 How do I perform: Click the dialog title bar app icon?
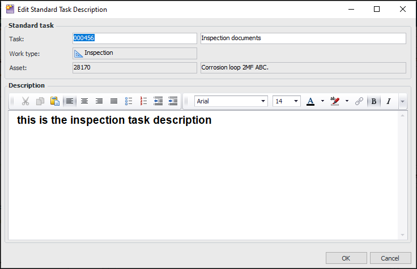tap(10, 9)
